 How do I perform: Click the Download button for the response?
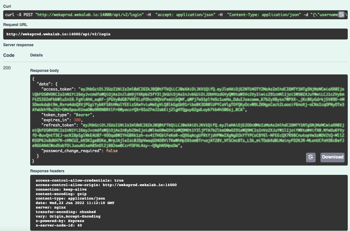click(332, 157)
